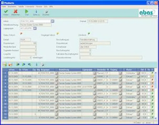Expand the Marker dropdown in table row 1
Image resolution: width=159 pixels, height=125 pixels.
[139, 73]
